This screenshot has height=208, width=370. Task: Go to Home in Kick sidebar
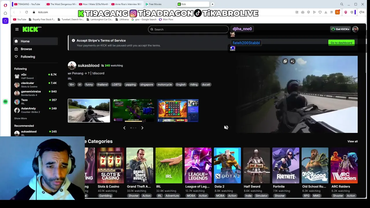35,41
